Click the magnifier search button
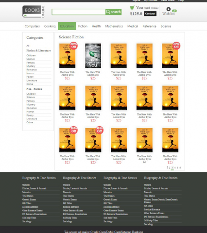The width and height of the screenshot is (207, 233). click(x=113, y=12)
